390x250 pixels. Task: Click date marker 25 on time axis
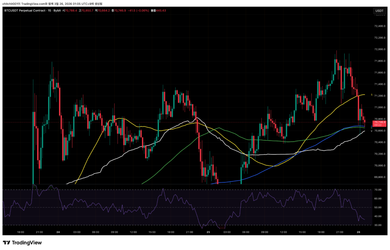(x=208, y=232)
